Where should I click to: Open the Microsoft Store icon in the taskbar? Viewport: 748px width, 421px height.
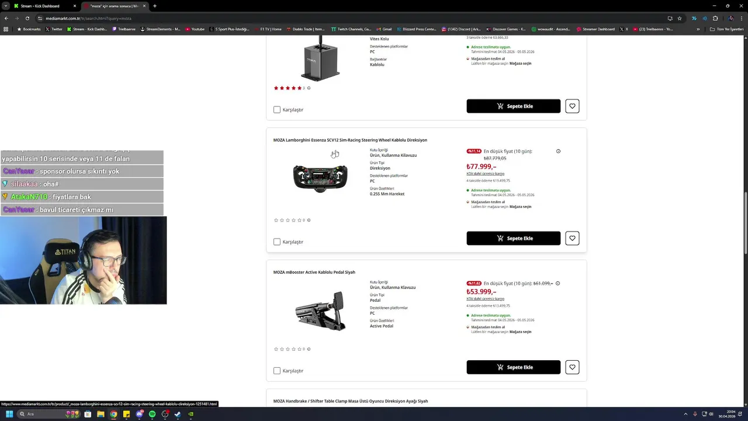click(x=88, y=414)
